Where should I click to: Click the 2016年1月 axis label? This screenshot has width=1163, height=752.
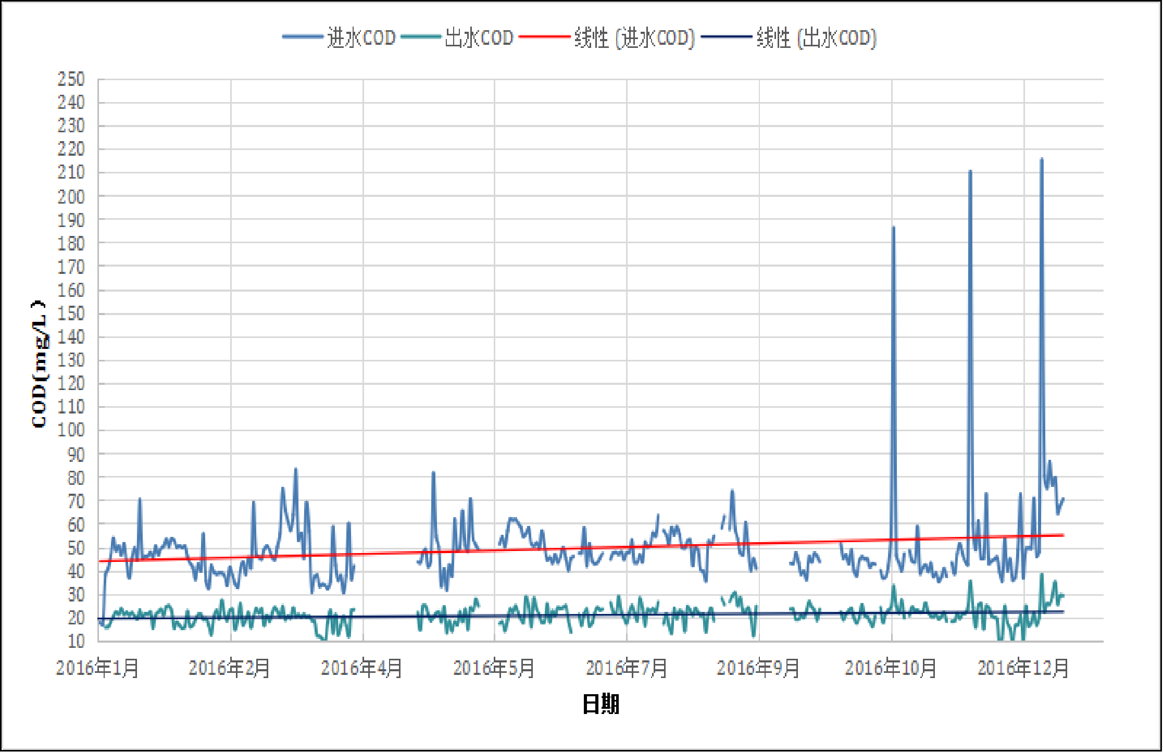point(97,668)
